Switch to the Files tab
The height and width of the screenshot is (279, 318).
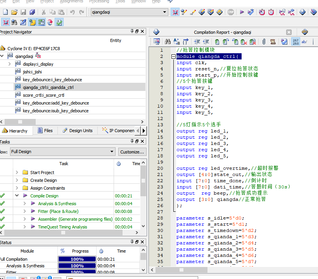(45, 131)
